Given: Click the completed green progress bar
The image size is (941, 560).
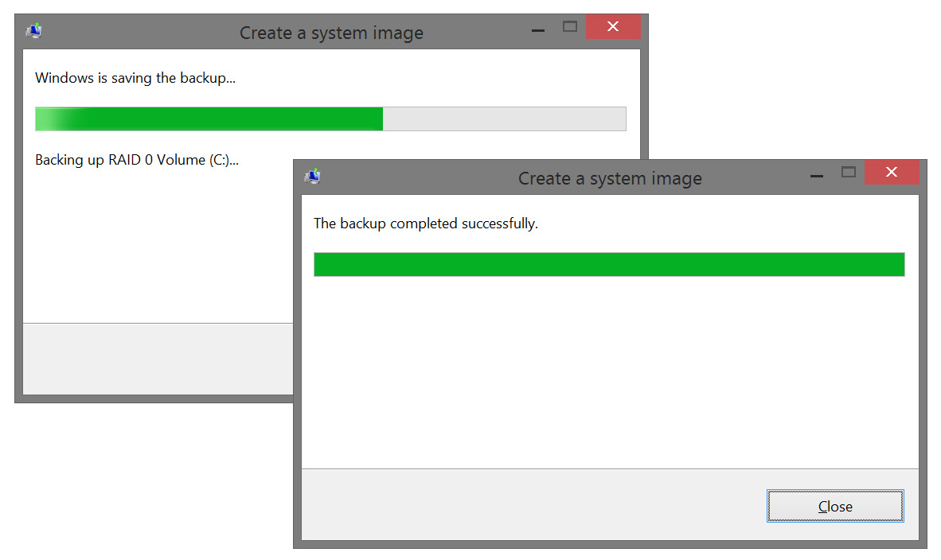Looking at the screenshot, I should click(608, 264).
